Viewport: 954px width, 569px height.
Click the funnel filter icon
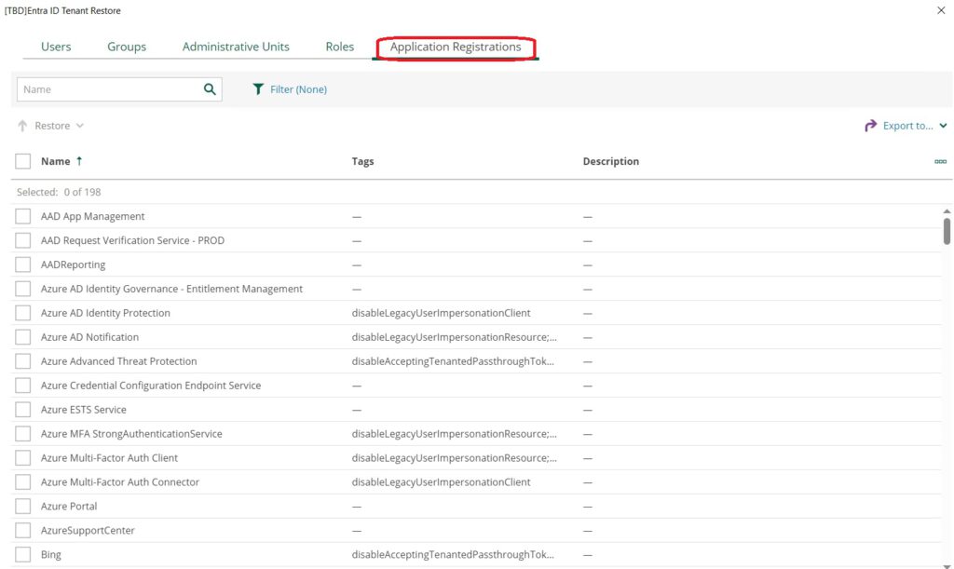click(x=259, y=89)
